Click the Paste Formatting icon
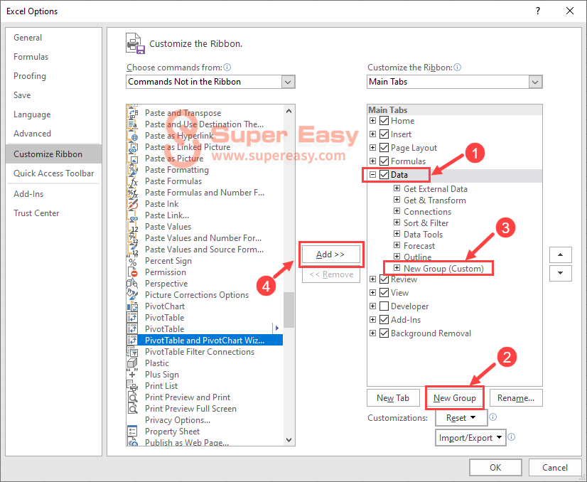Image resolution: width=587 pixels, height=482 pixels. tap(132, 170)
